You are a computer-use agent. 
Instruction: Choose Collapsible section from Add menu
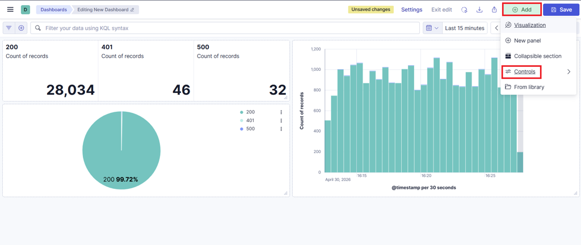click(538, 56)
